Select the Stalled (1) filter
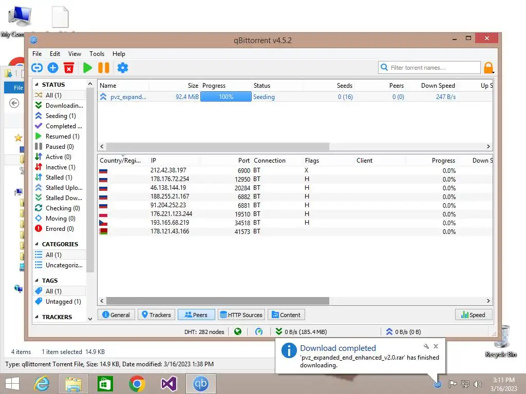The width and height of the screenshot is (526, 394). [x=60, y=177]
